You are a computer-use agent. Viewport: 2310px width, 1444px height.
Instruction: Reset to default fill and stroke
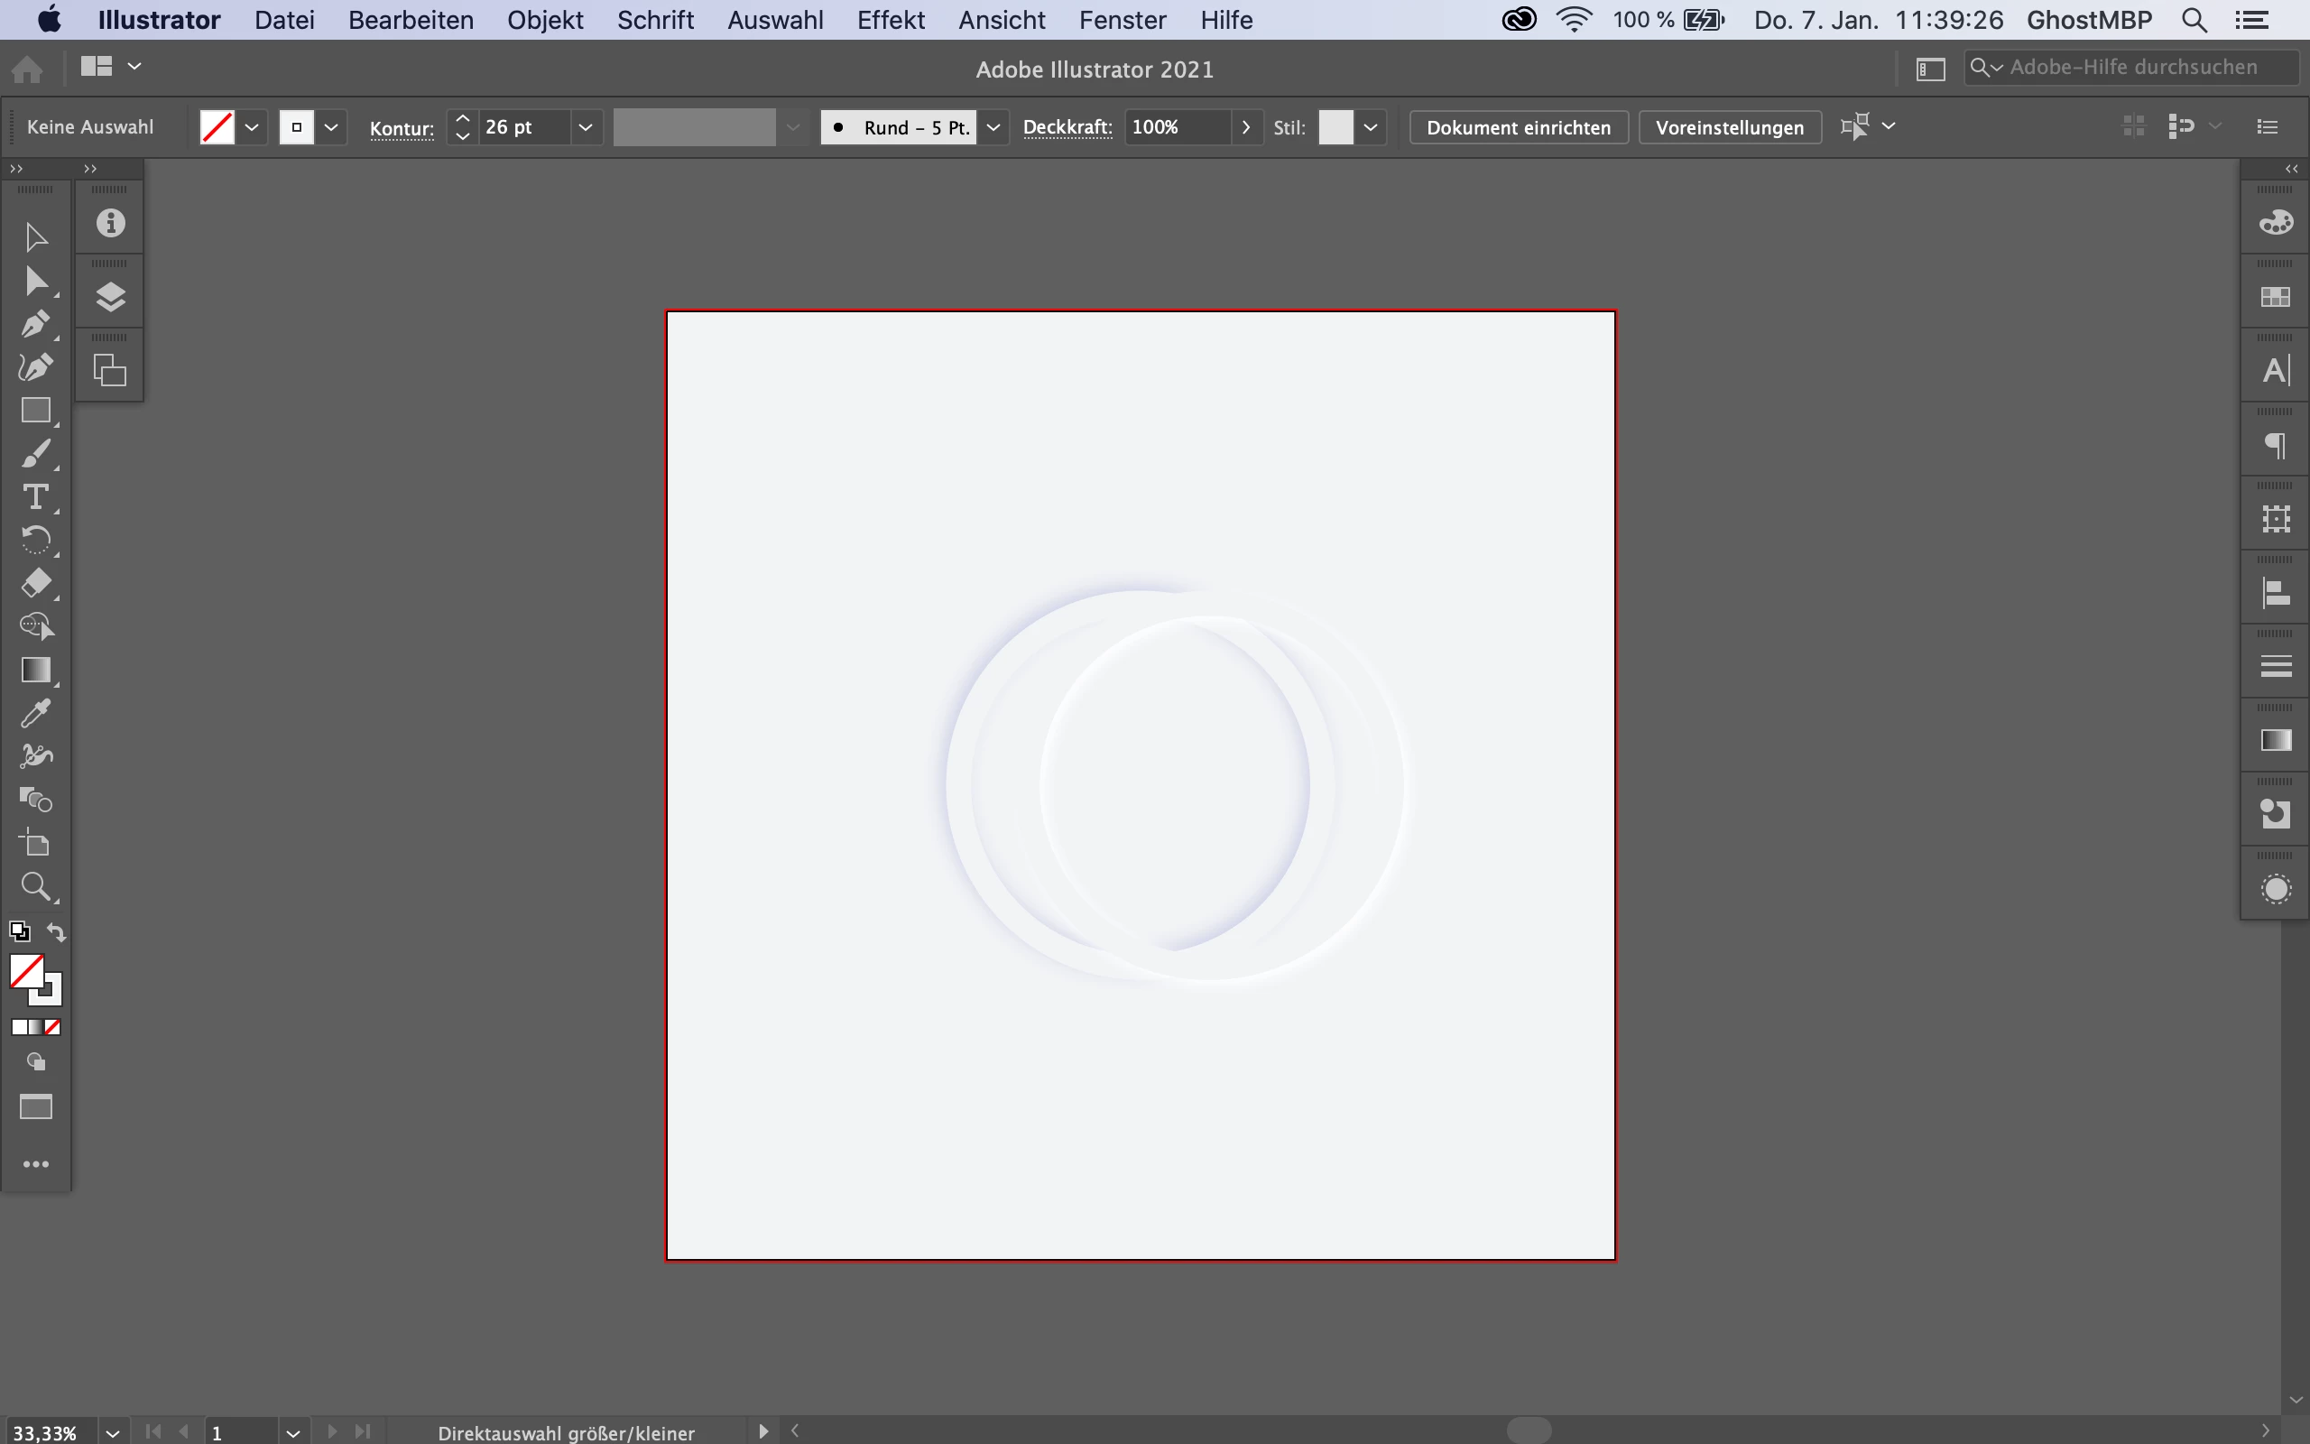tap(19, 932)
